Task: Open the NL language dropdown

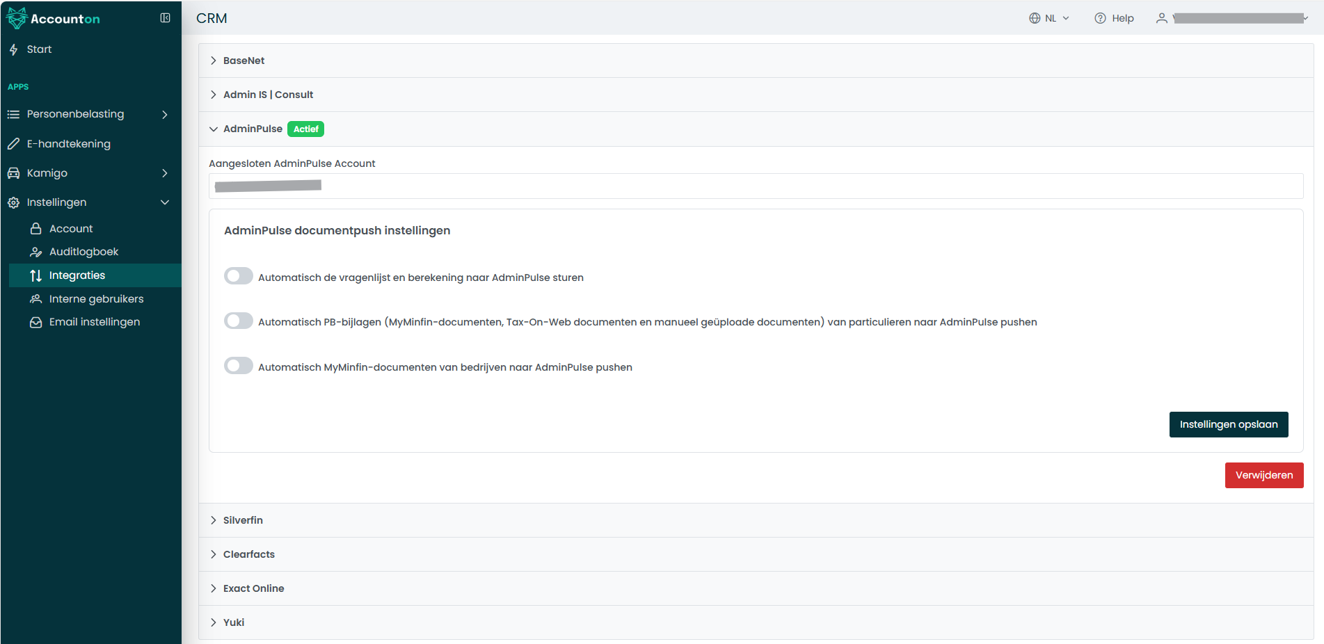Action: [x=1049, y=18]
